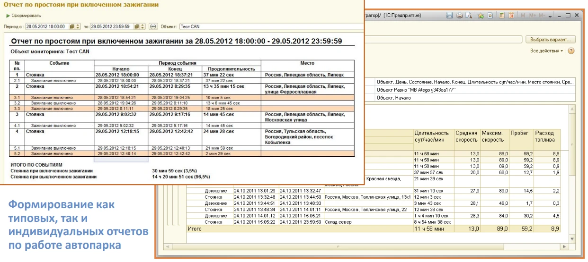Viewport: 588px width, 262px height.
Task: Minimize the 1C:Предприятие window
Action: [x=559, y=16]
